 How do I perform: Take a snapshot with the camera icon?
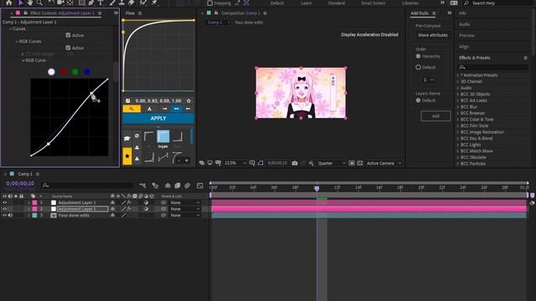pyautogui.click(x=295, y=163)
